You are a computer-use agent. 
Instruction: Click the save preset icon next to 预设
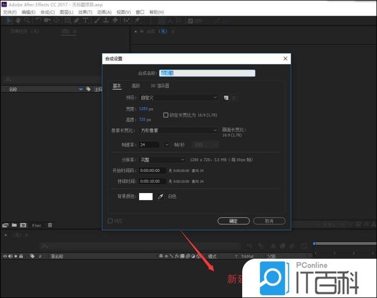226,98
